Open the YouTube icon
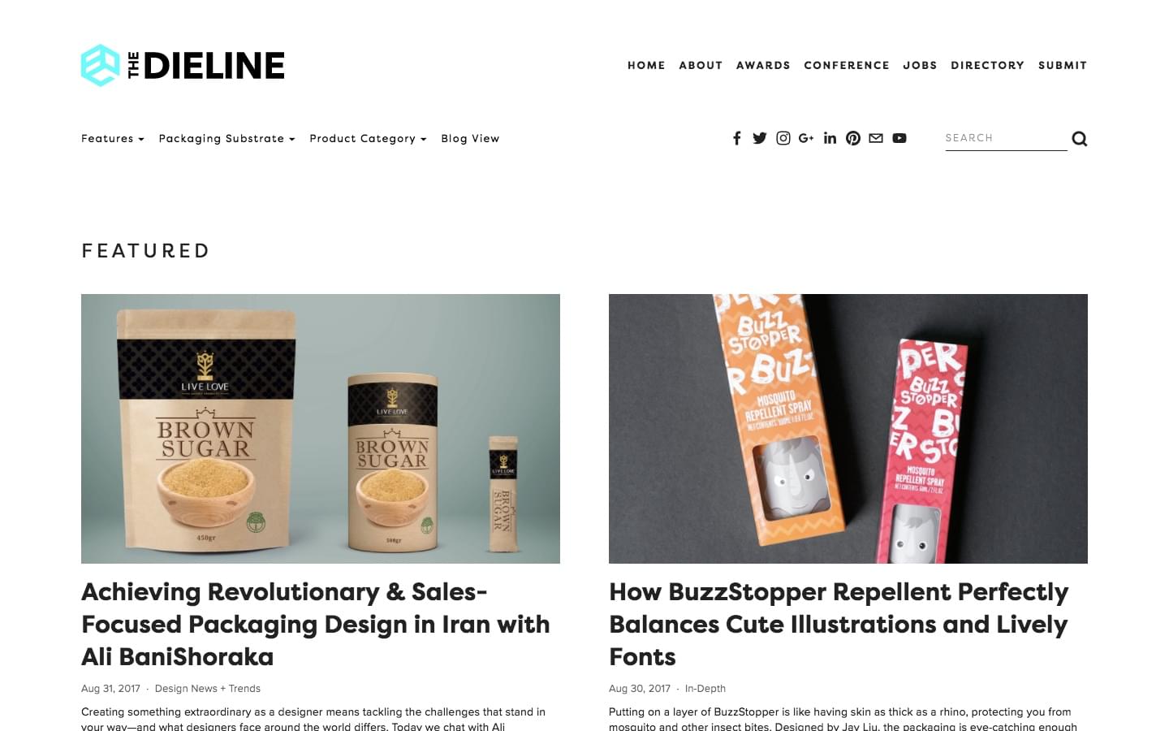 (x=899, y=138)
